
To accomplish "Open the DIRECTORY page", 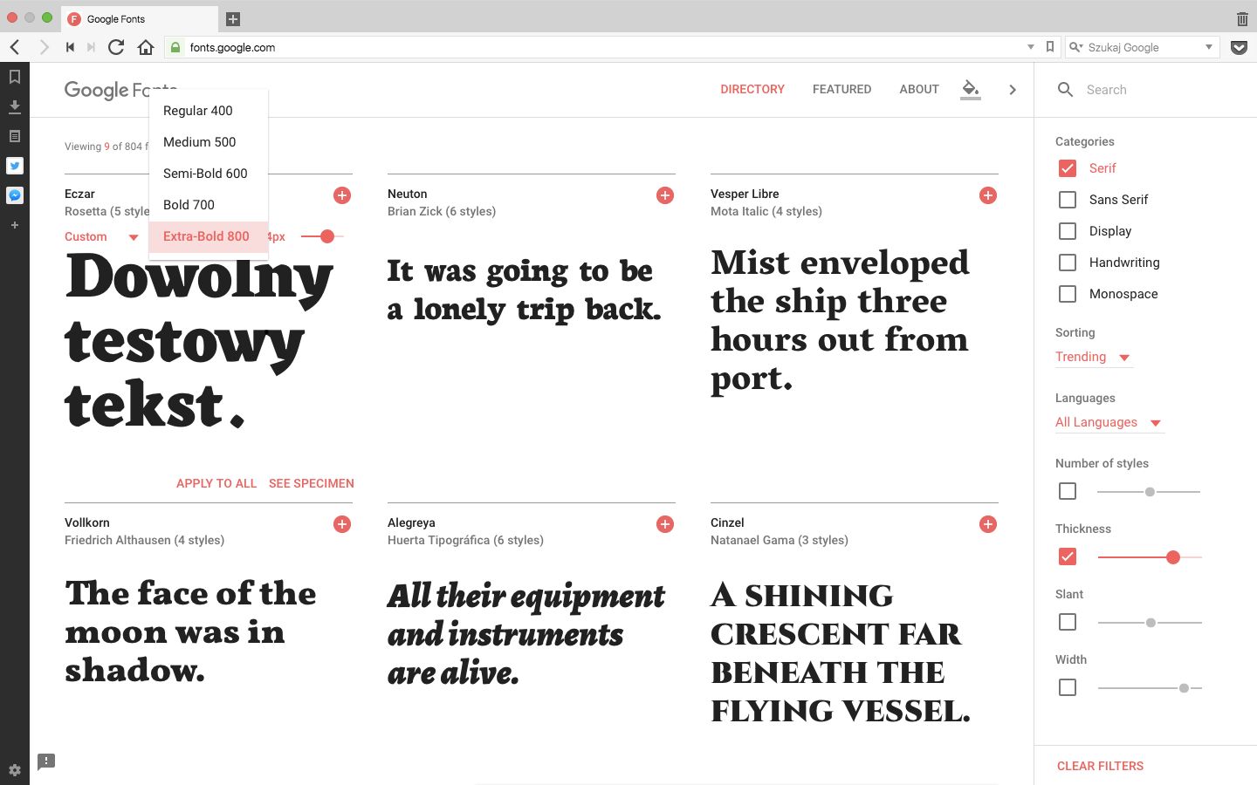I will (752, 89).
